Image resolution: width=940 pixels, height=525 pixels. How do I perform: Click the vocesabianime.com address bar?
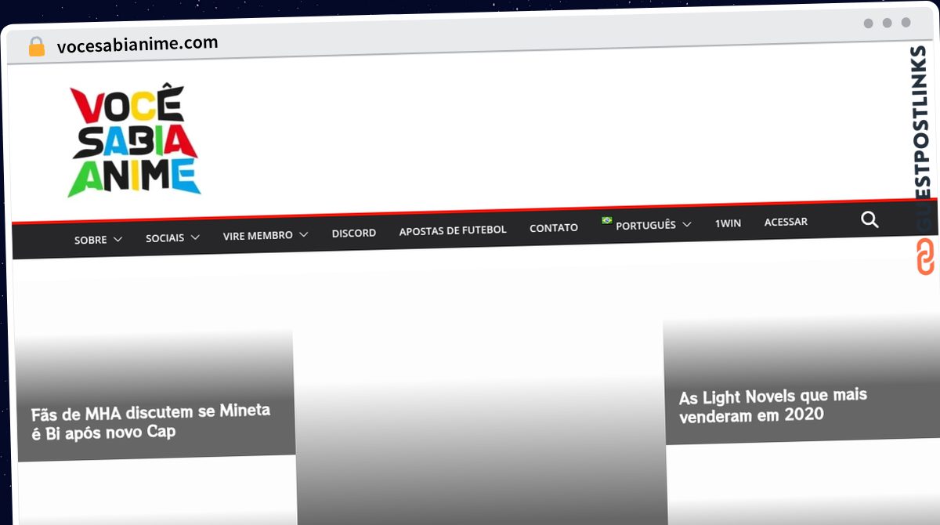pos(138,44)
